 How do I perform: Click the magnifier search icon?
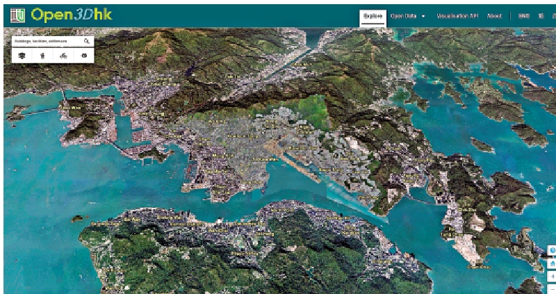87,42
